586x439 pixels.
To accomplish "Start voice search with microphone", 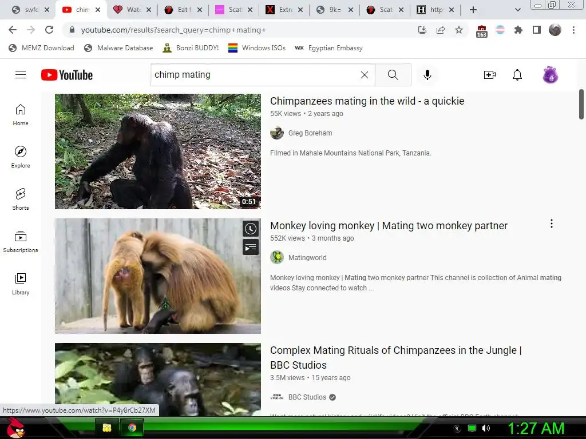I will coord(427,75).
